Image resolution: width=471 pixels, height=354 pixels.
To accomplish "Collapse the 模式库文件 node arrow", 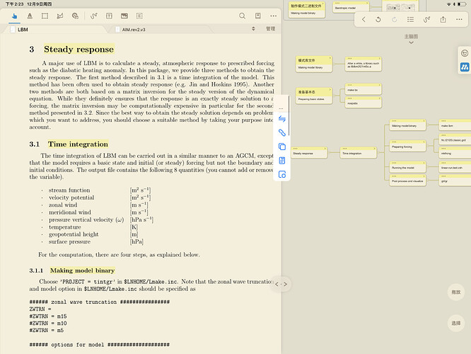I will [330, 58].
